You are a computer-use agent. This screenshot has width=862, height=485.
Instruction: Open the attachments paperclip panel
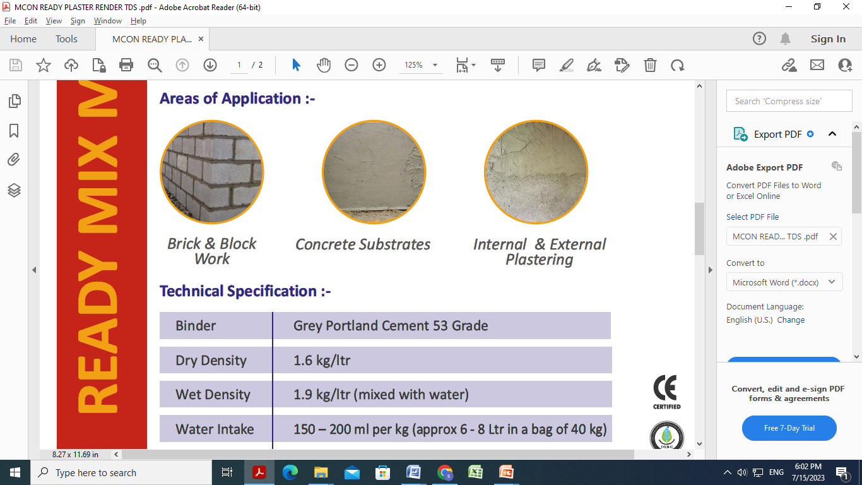[14, 160]
